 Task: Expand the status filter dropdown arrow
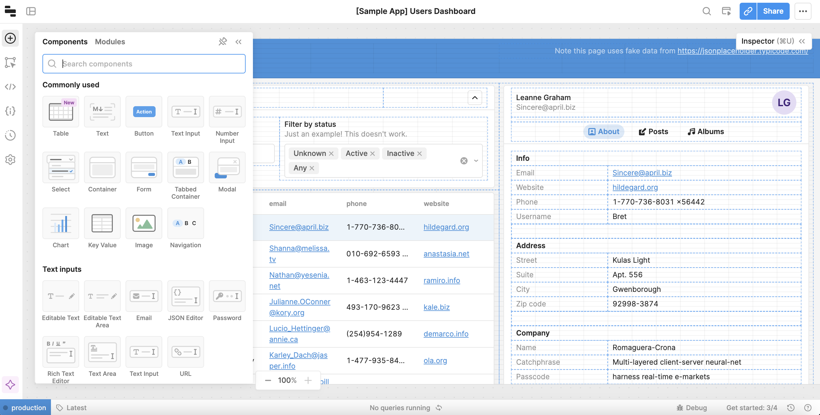476,161
